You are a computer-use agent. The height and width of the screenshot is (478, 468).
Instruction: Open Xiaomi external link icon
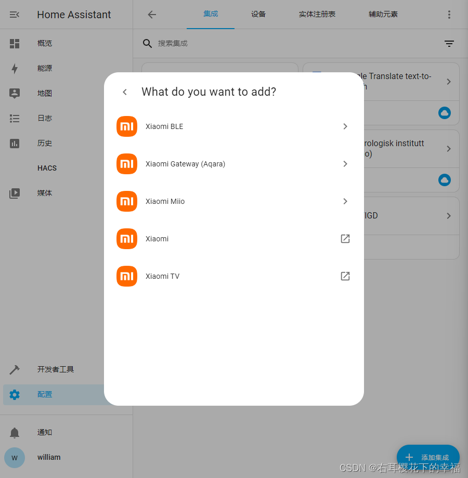tap(345, 239)
